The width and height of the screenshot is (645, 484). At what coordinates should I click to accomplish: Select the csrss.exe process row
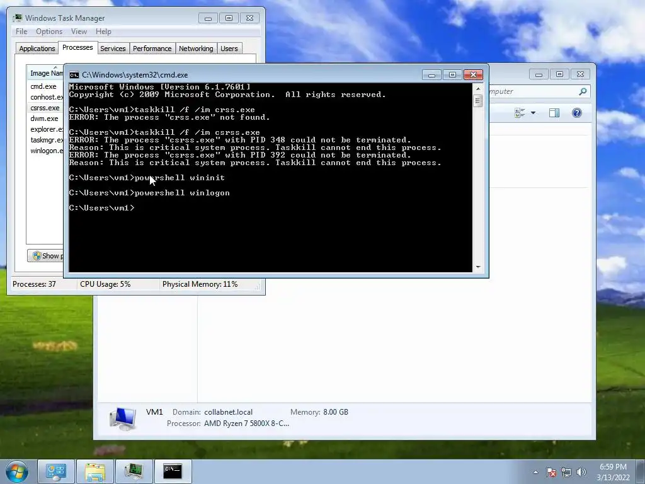(45, 108)
